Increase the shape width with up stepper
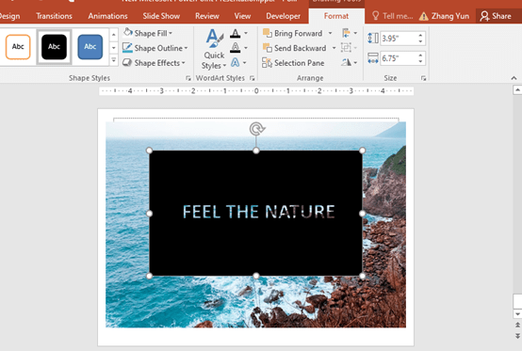This screenshot has height=351, width=522. point(421,56)
